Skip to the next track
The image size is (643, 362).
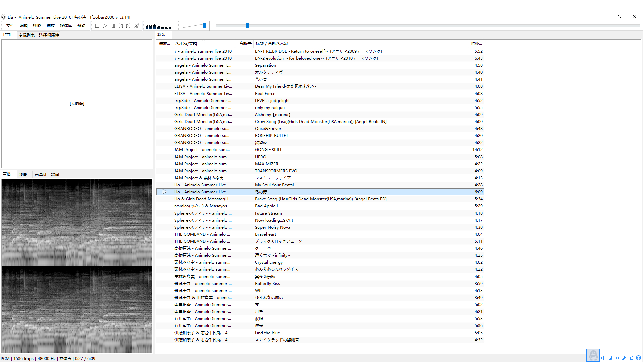128,26
